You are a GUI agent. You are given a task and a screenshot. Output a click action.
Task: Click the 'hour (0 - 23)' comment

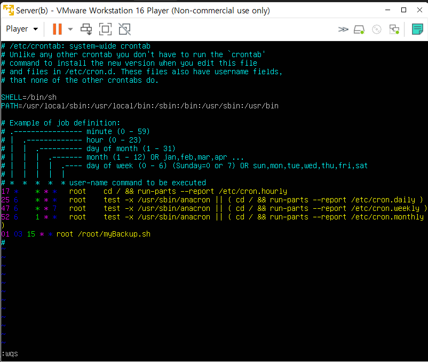click(x=114, y=140)
